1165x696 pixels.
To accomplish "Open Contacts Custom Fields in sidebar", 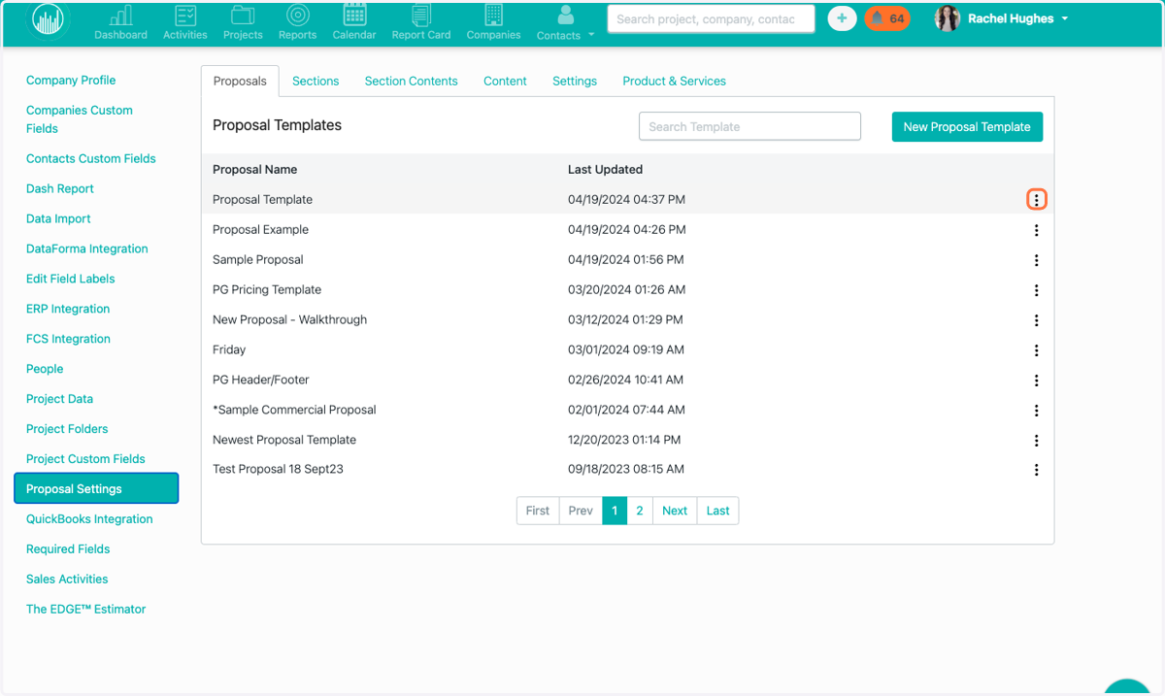I will 91,158.
